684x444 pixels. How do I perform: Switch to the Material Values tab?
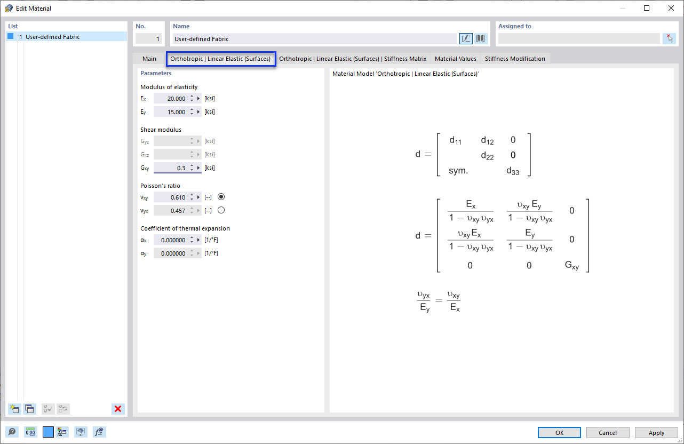click(x=456, y=59)
